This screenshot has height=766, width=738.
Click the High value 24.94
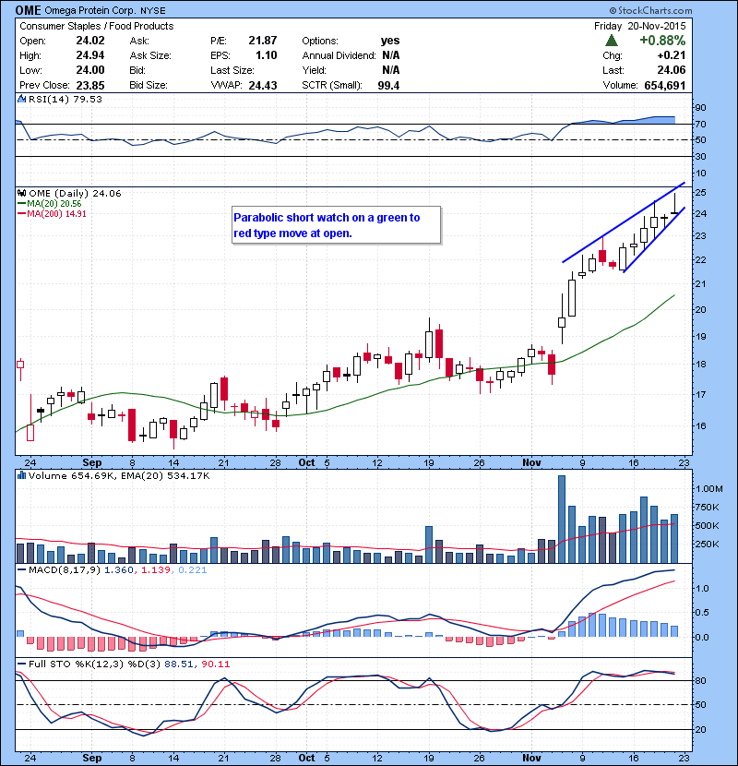coord(90,55)
